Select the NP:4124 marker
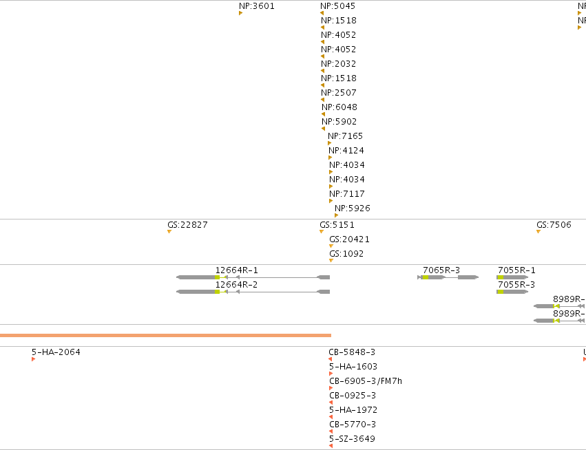The width and height of the screenshot is (586, 450). pyautogui.click(x=331, y=158)
